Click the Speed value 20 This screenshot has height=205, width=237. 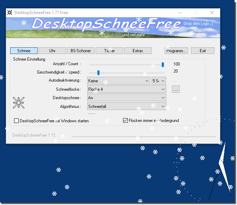tap(175, 71)
